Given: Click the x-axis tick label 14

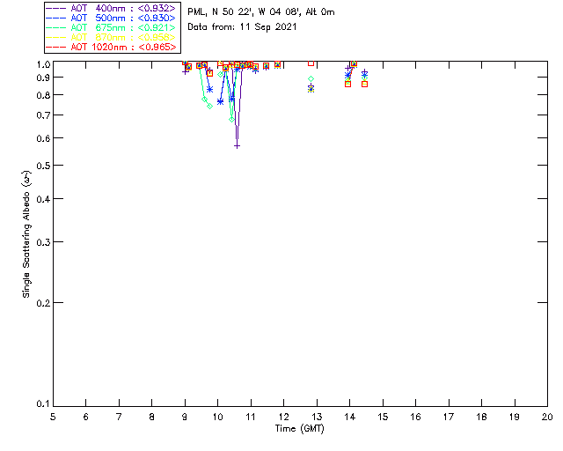Looking at the screenshot, I should (350, 417).
